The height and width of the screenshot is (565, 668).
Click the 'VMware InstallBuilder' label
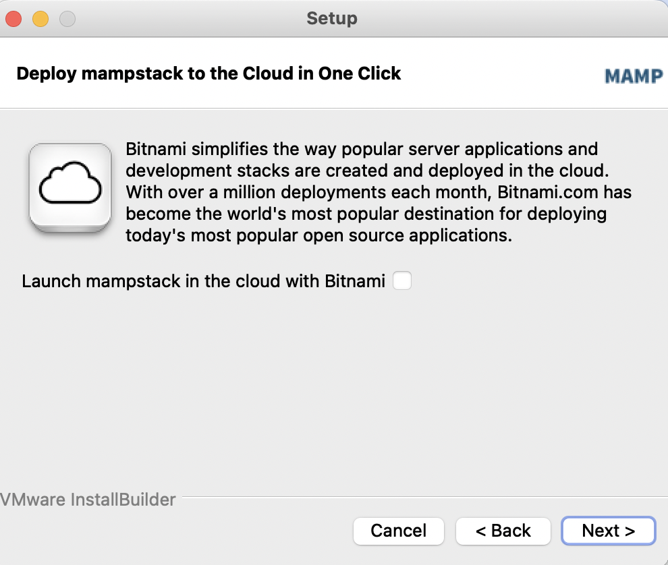pyautogui.click(x=88, y=500)
